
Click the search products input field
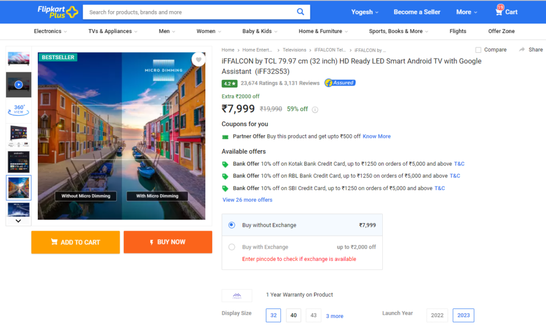tap(190, 12)
